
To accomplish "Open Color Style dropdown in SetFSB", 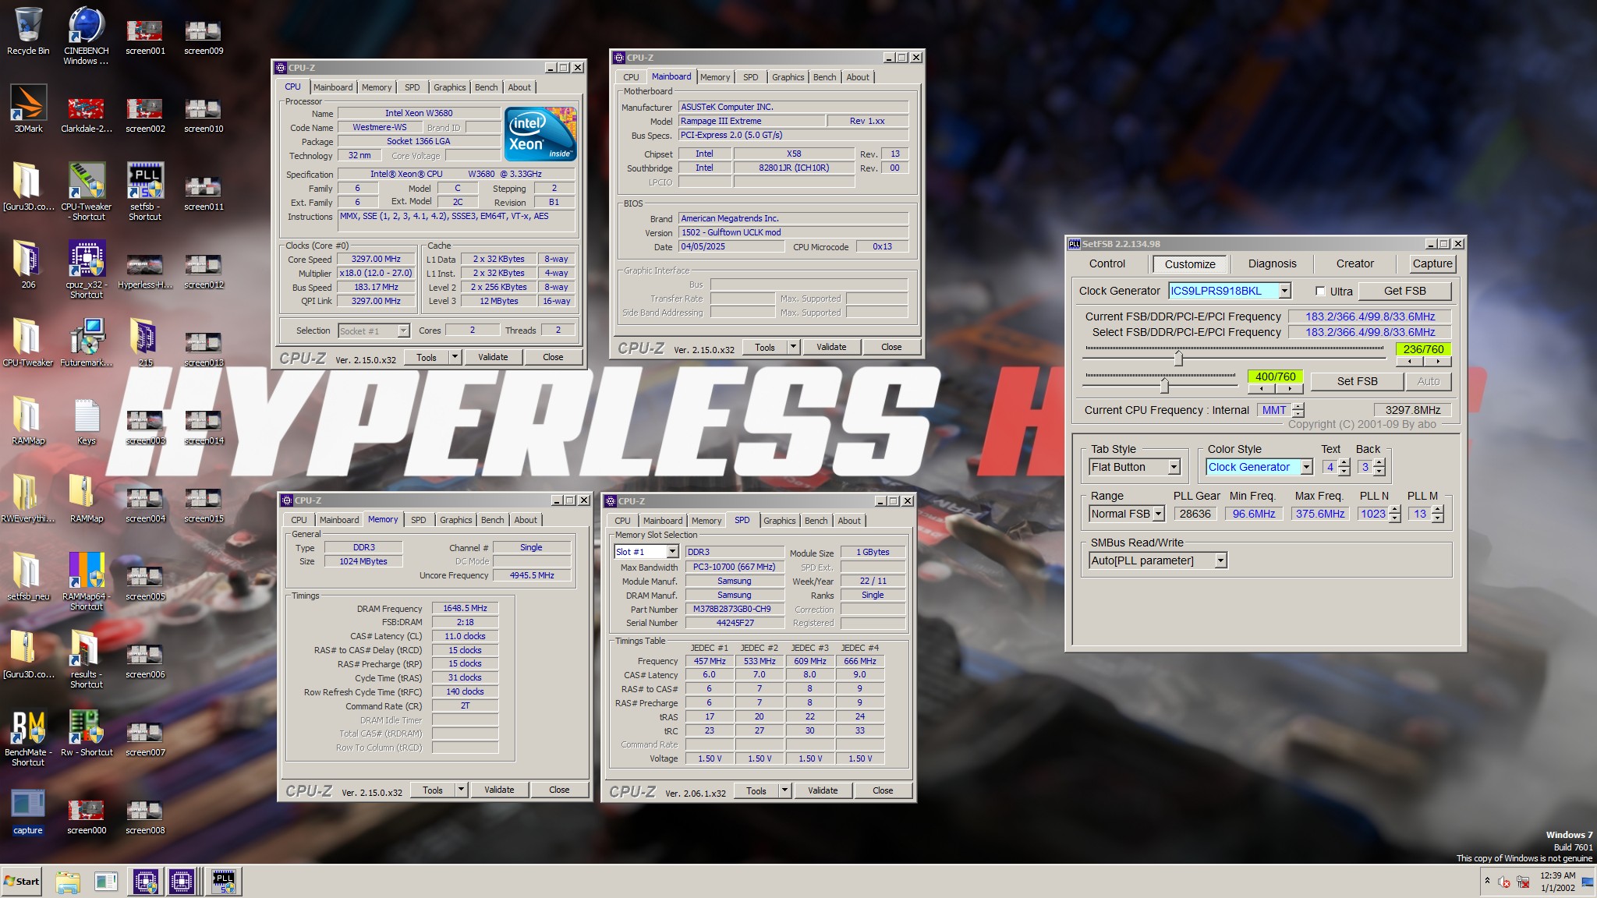I will tap(1306, 467).
